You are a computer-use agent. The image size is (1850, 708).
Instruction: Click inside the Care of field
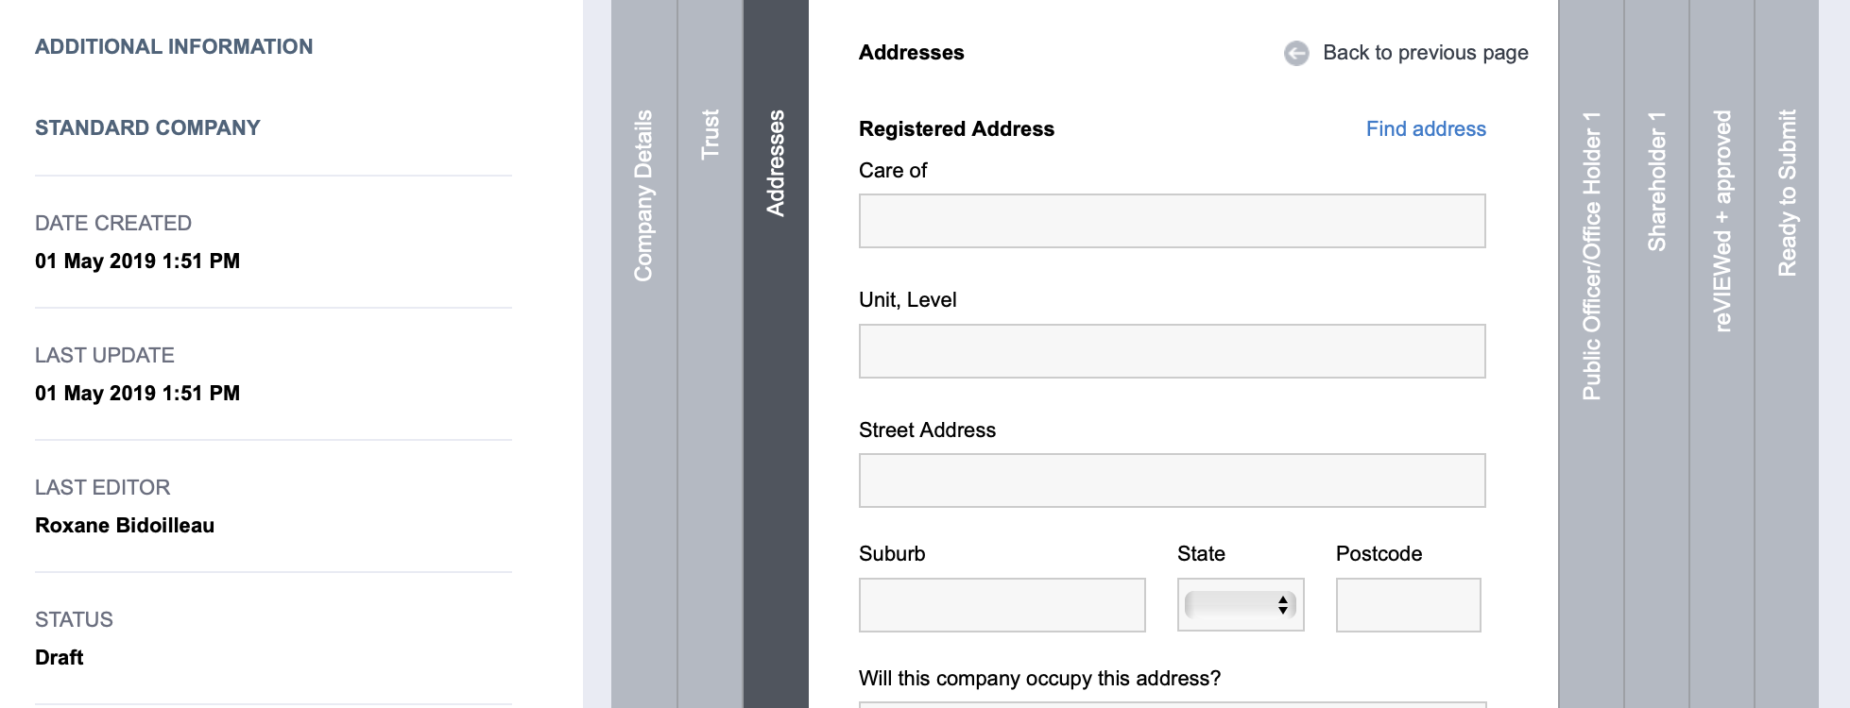[x=1172, y=221]
